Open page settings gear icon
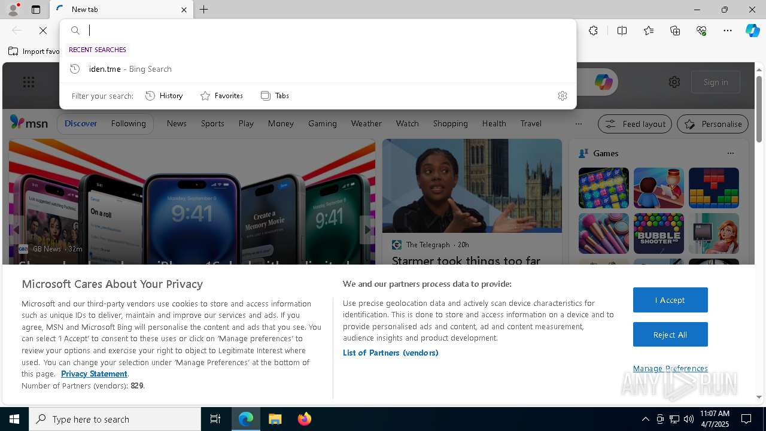766x431 pixels. pos(674,82)
